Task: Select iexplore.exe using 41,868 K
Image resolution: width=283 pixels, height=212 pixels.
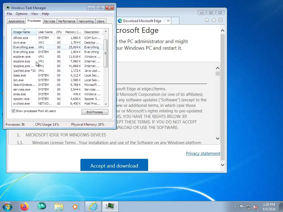Action: 58,66
